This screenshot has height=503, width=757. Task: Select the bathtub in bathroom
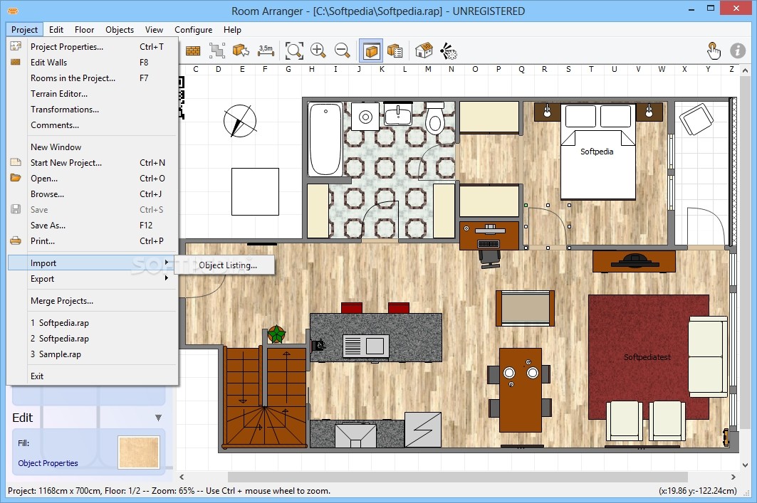pos(325,139)
